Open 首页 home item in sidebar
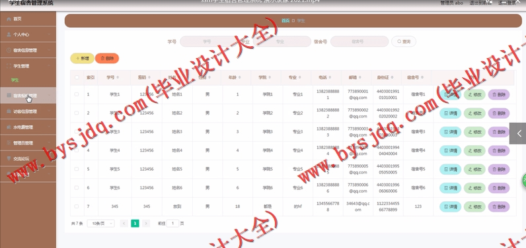This screenshot has height=248, width=526. (28, 19)
